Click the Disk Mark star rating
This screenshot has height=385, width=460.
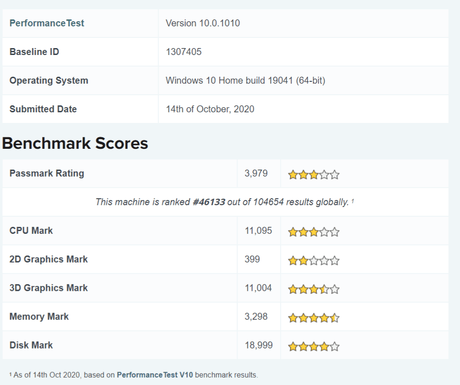point(314,346)
